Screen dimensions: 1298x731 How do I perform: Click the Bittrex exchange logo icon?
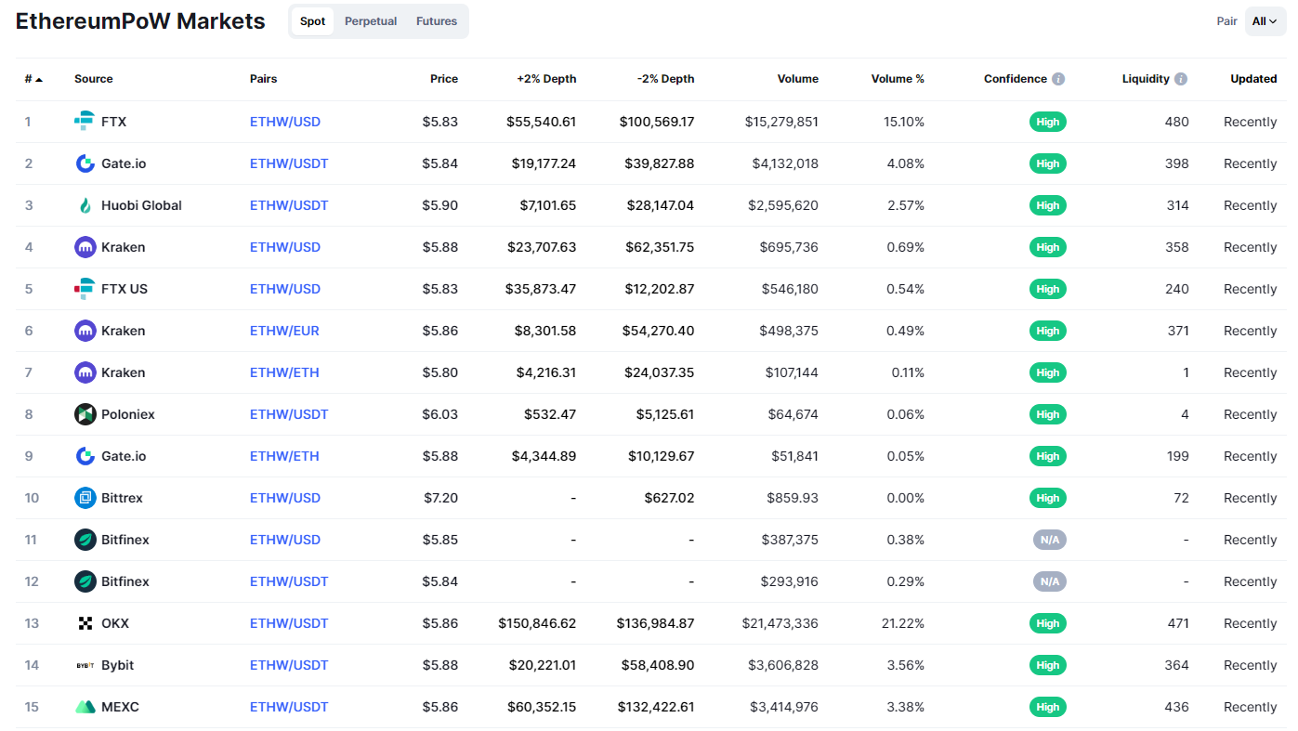85,498
